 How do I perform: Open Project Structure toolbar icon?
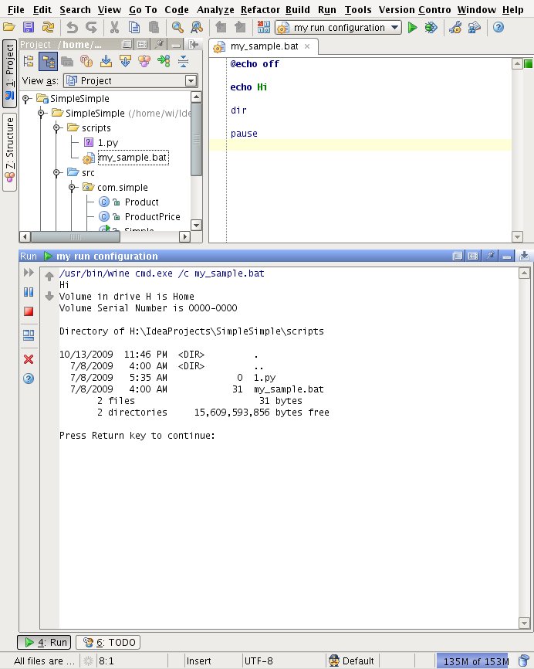click(475, 28)
